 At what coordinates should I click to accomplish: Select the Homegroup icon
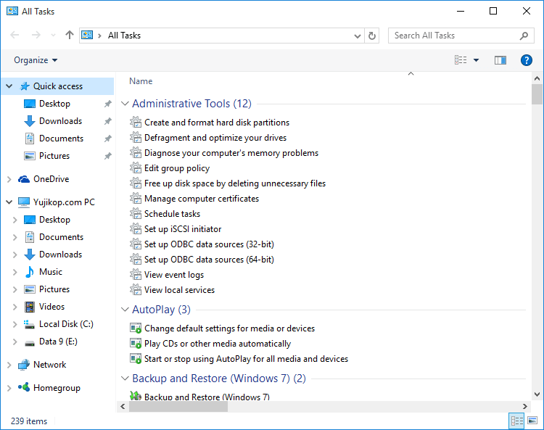coord(24,387)
